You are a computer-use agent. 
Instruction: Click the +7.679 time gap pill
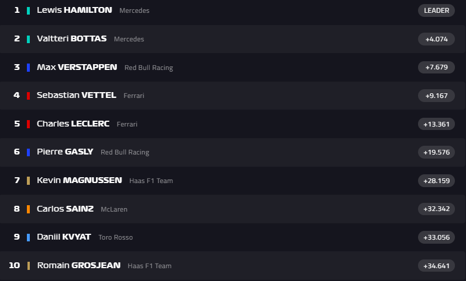point(436,67)
